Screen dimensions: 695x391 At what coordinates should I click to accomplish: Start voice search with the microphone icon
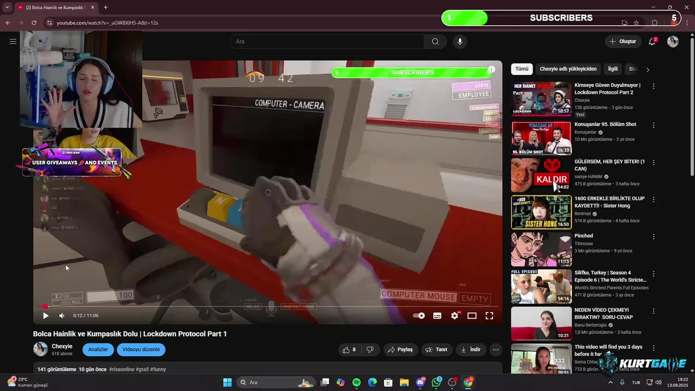tap(460, 42)
